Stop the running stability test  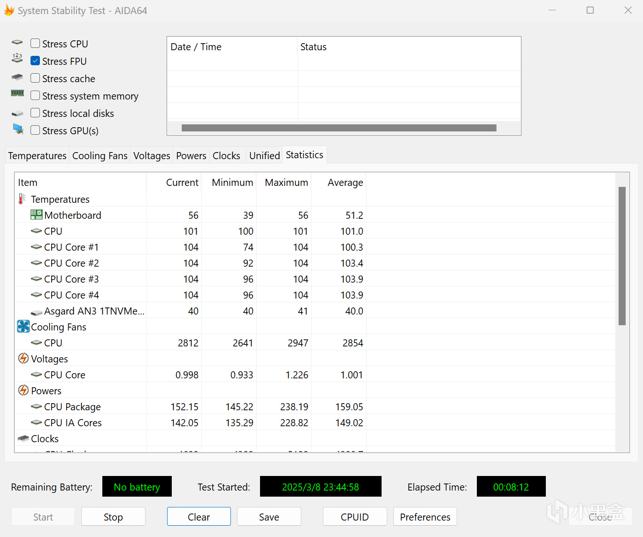[x=113, y=517]
